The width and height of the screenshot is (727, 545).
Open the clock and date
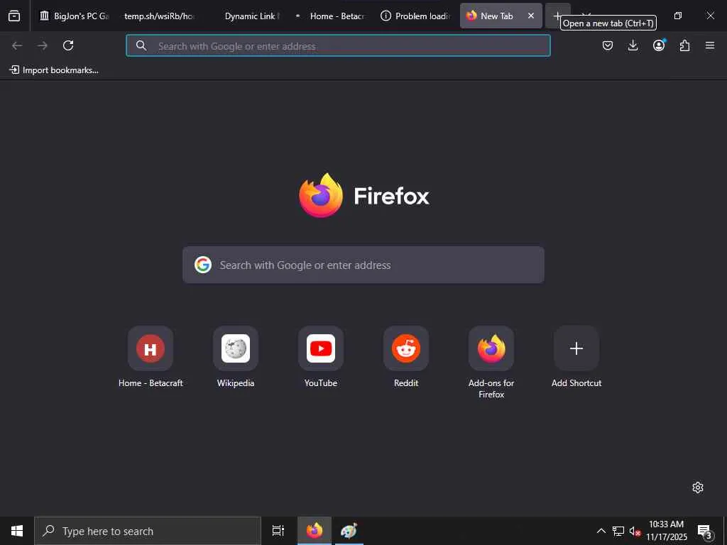667,531
